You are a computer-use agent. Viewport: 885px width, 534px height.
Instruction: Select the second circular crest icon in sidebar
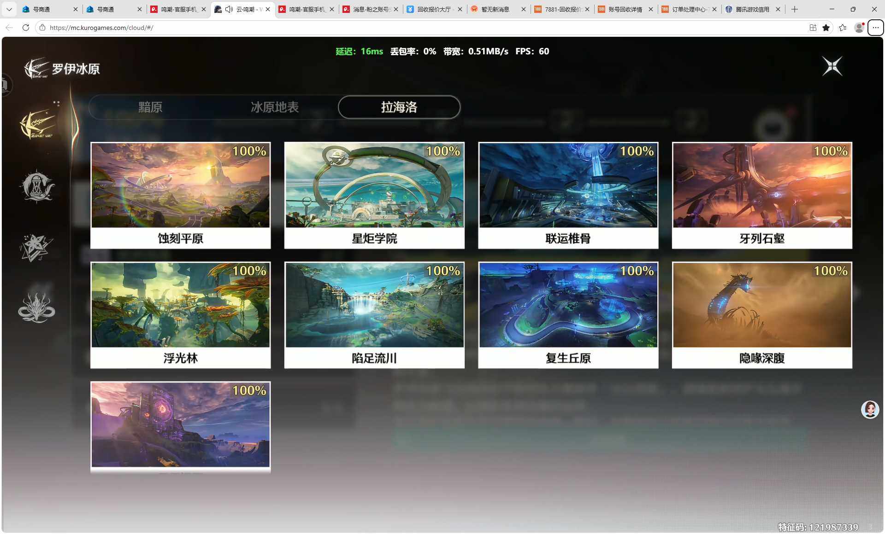coord(37,186)
